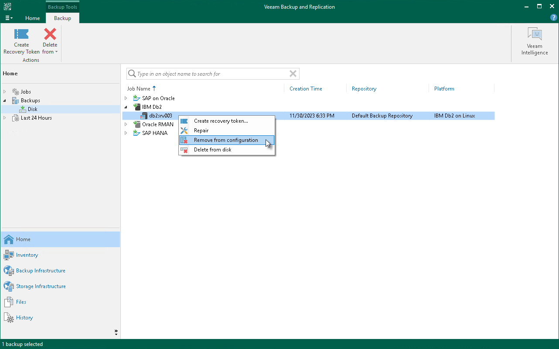Clear the search box with the X
559x349 pixels.
[293, 74]
